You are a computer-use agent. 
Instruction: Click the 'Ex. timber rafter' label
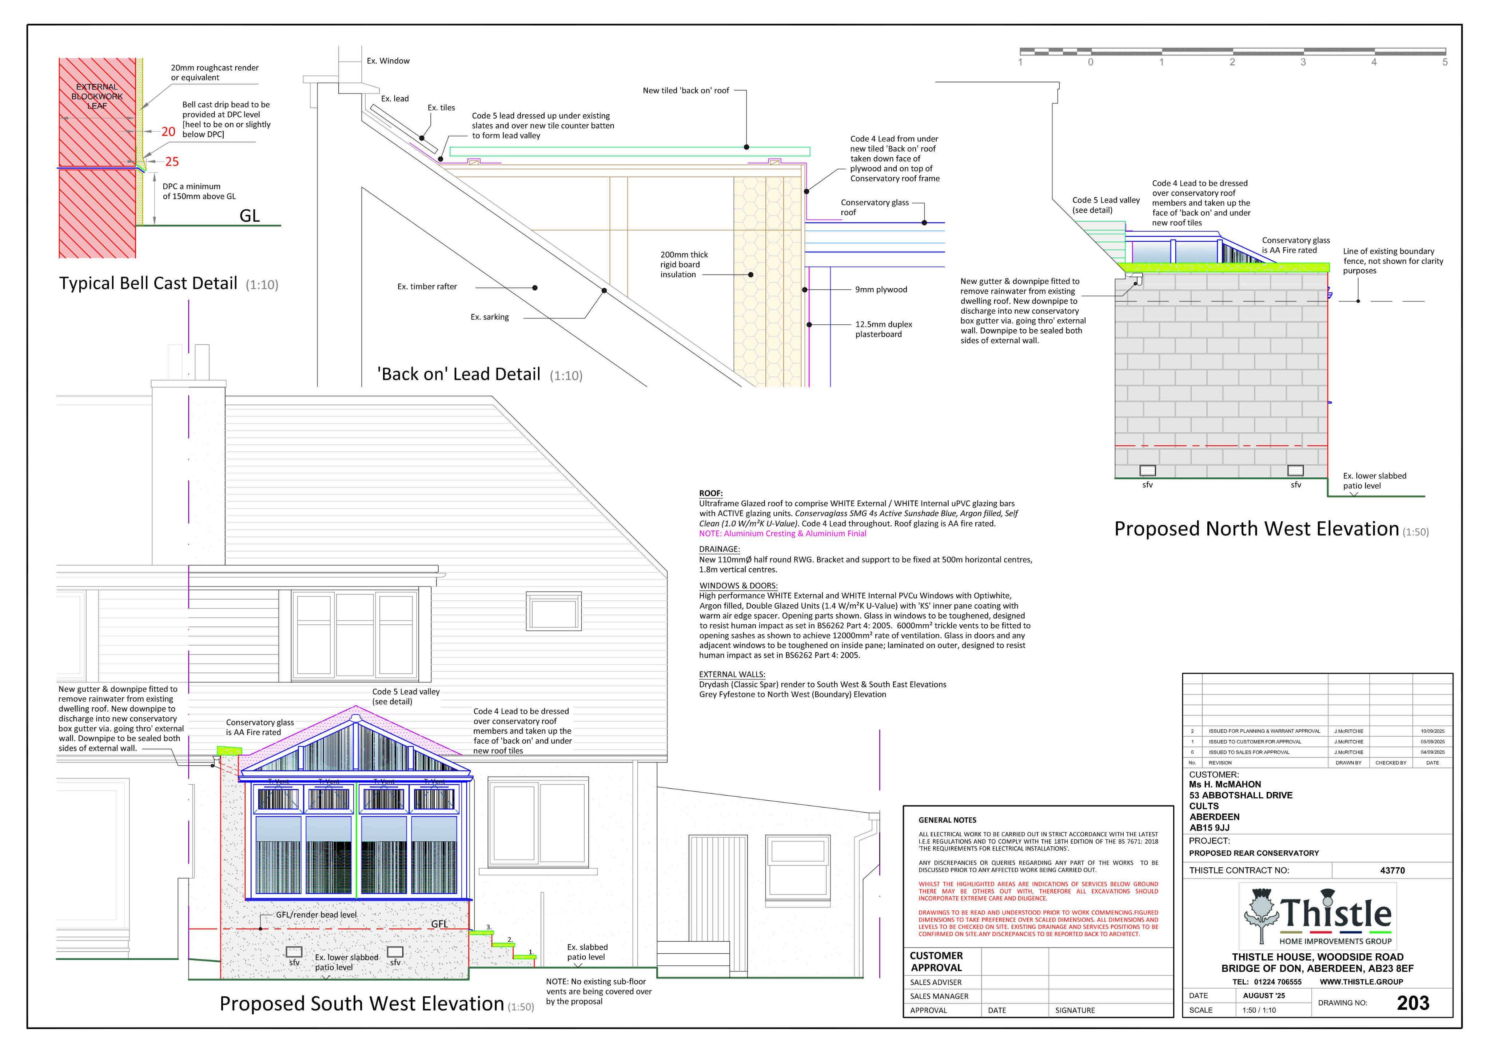click(427, 286)
